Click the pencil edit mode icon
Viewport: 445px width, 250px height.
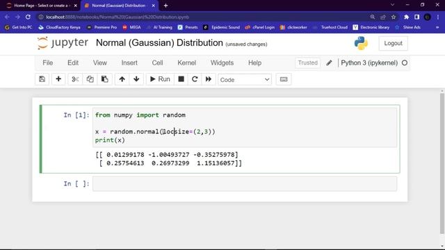(x=329, y=63)
